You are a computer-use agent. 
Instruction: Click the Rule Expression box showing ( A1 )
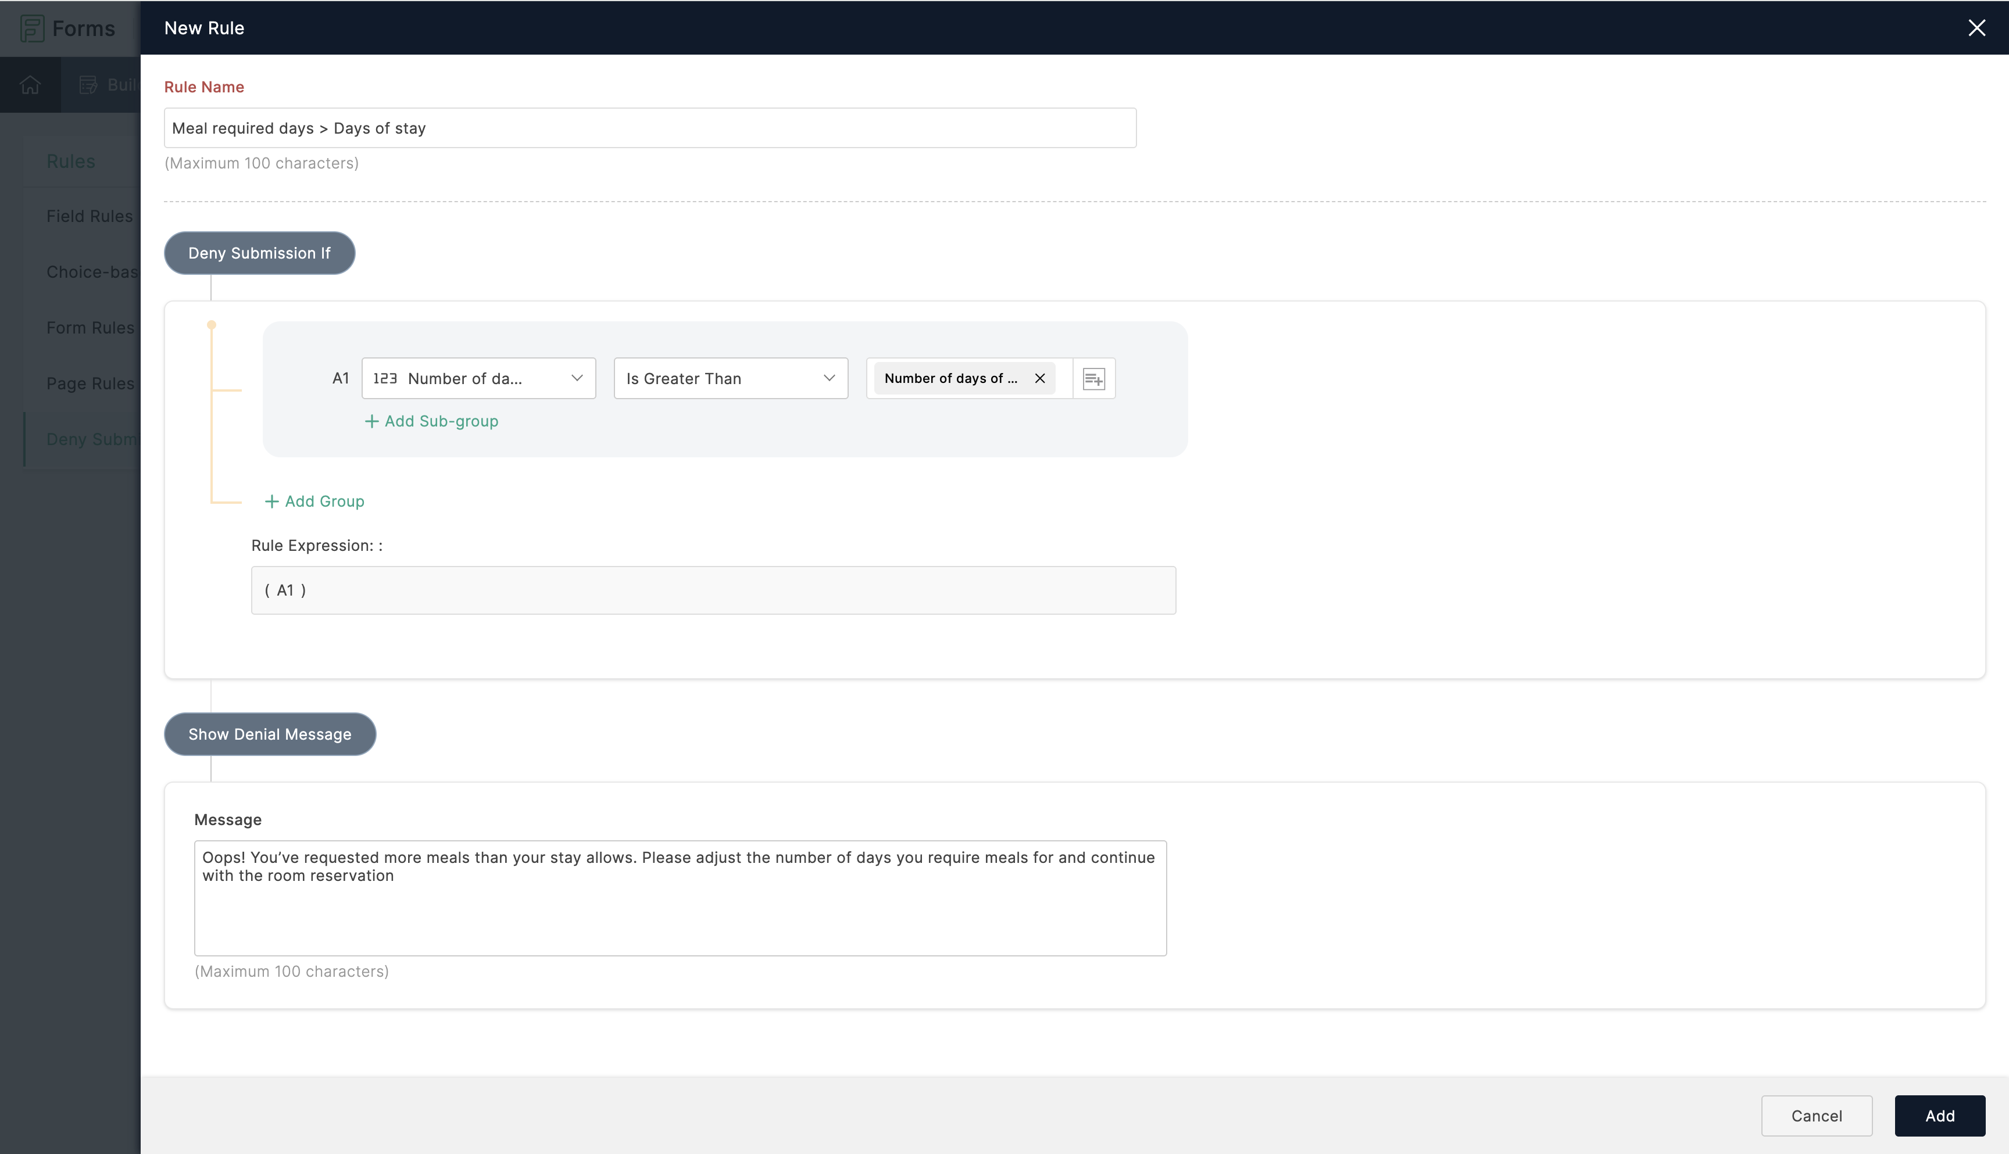[713, 590]
